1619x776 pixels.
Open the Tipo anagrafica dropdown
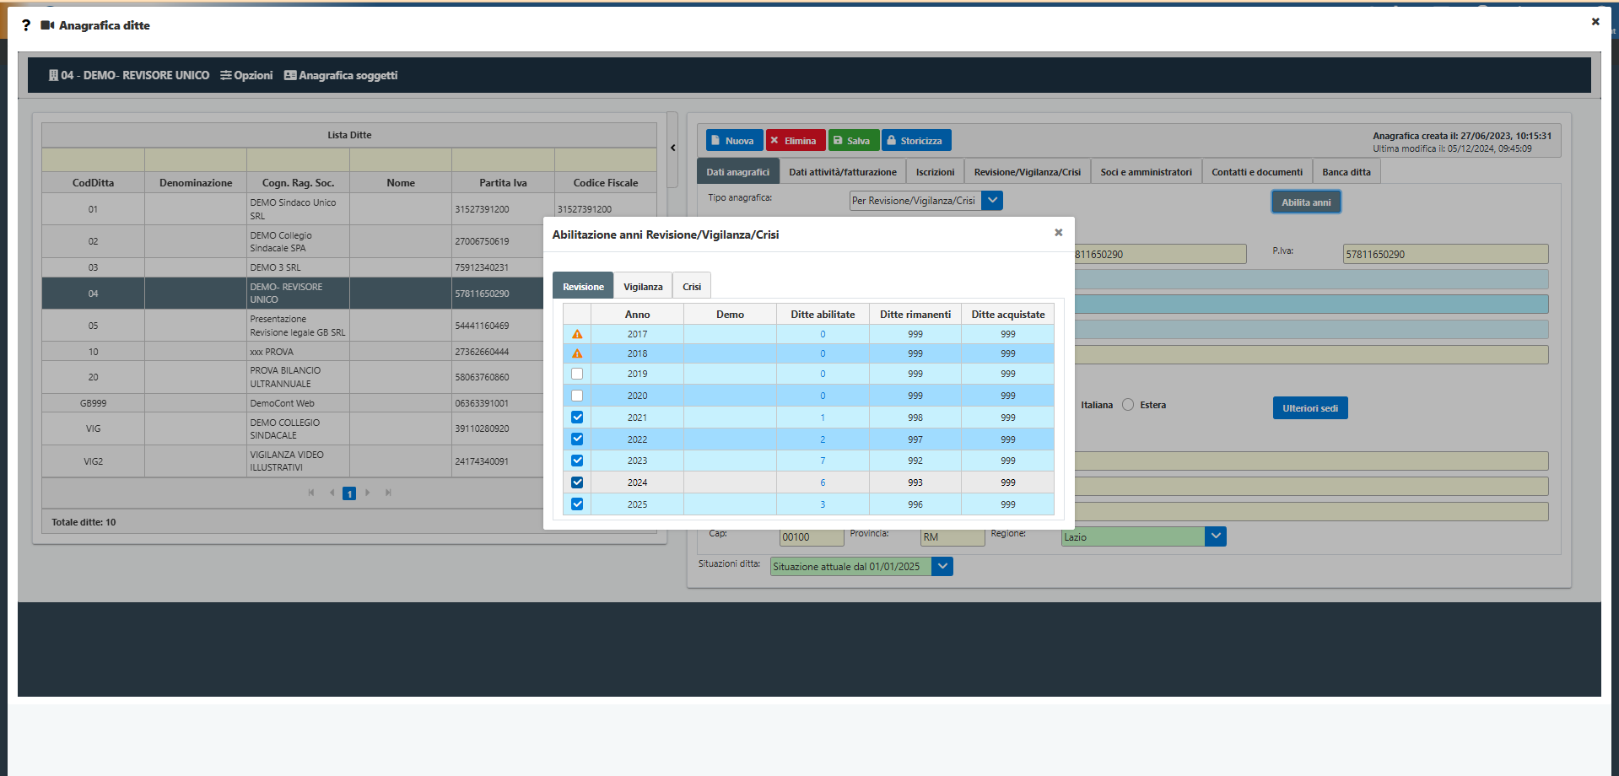992,201
